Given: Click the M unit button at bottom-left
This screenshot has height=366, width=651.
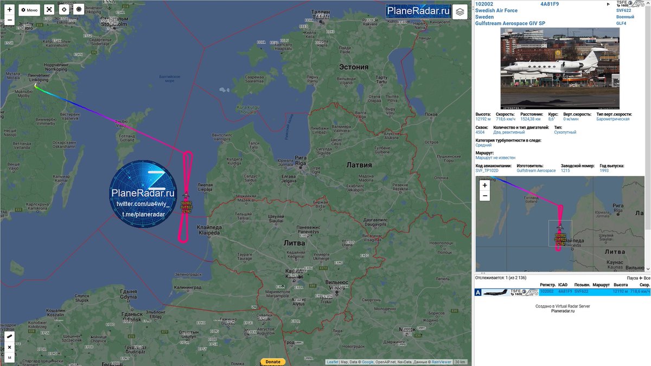Looking at the screenshot, I should coord(9,357).
